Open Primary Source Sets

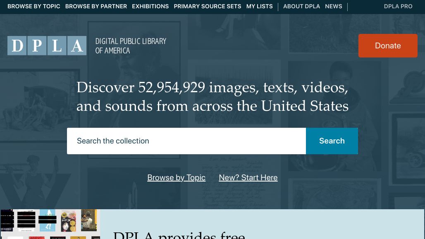tap(208, 6)
